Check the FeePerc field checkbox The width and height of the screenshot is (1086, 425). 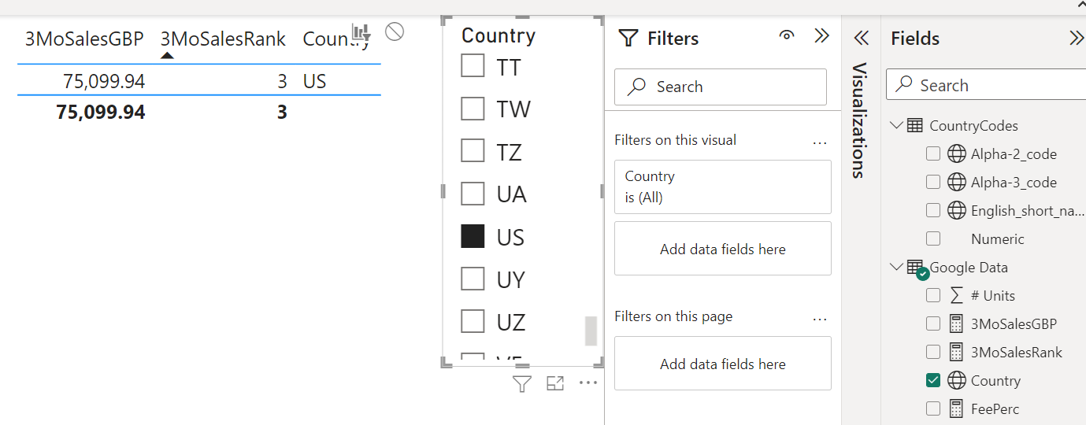(933, 408)
